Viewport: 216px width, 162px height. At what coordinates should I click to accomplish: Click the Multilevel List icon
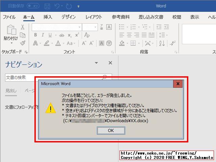[145, 27]
